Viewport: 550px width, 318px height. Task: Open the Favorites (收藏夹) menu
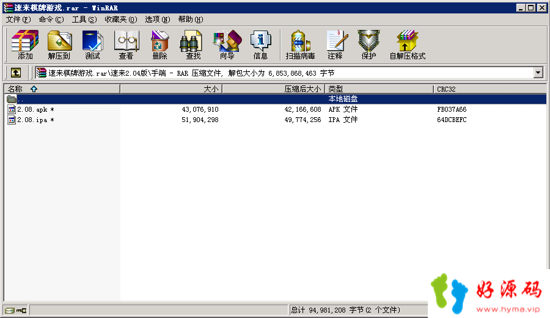[120, 20]
